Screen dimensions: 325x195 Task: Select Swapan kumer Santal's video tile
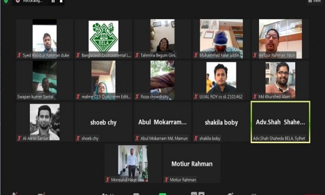(44, 80)
